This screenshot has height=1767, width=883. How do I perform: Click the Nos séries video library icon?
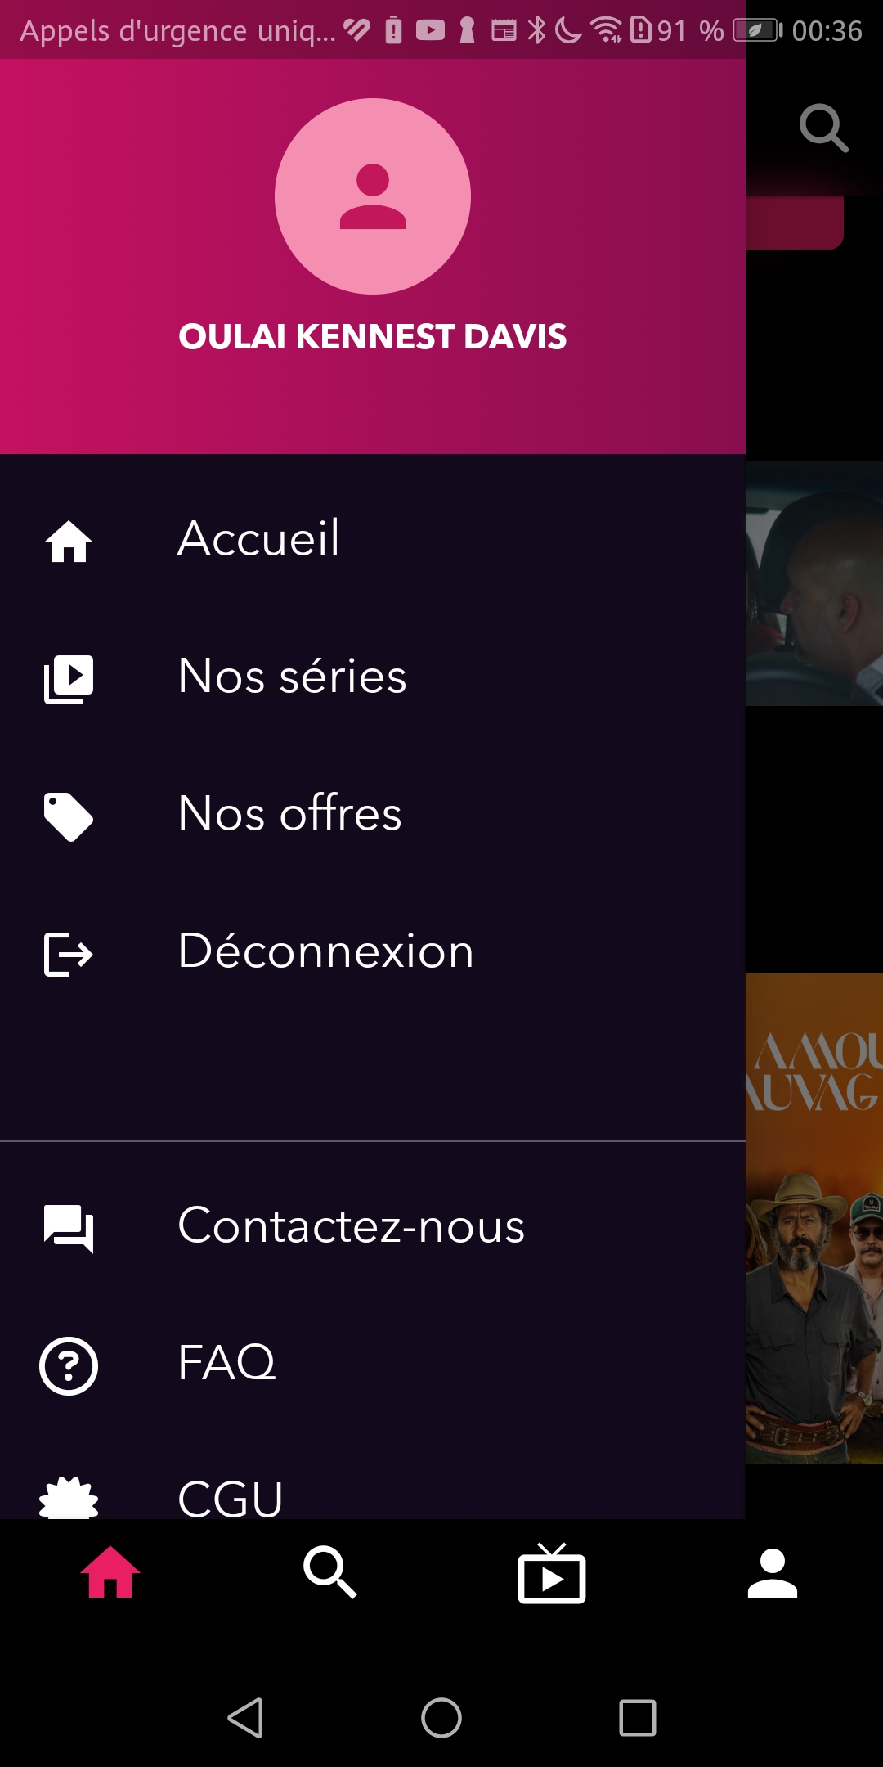(x=69, y=677)
